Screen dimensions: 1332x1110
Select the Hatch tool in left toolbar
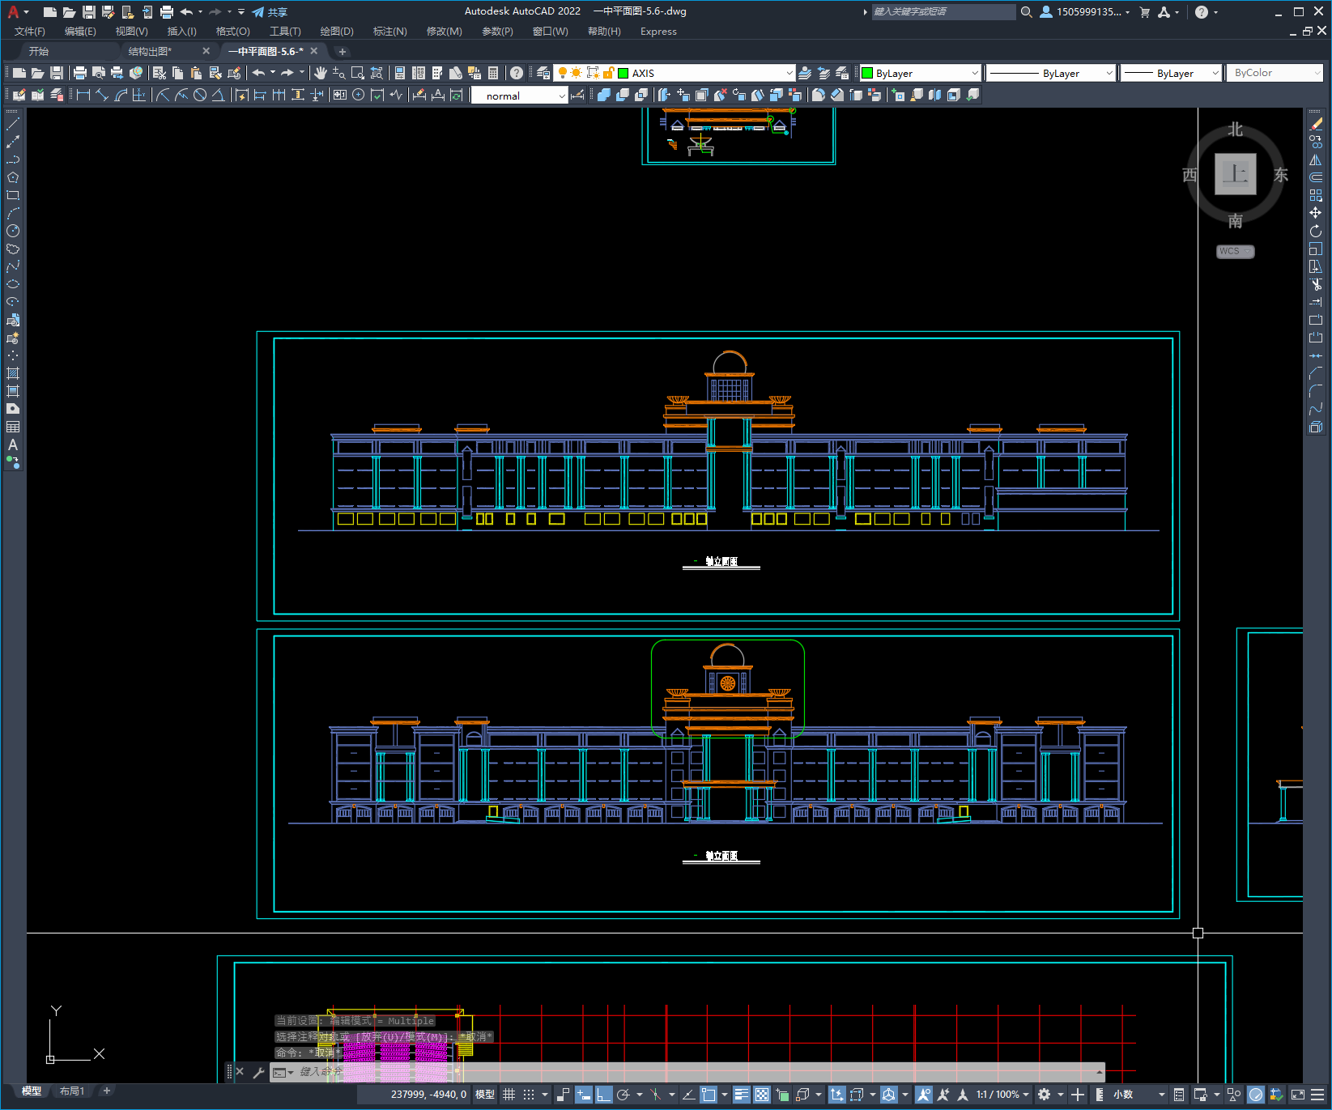[x=13, y=373]
